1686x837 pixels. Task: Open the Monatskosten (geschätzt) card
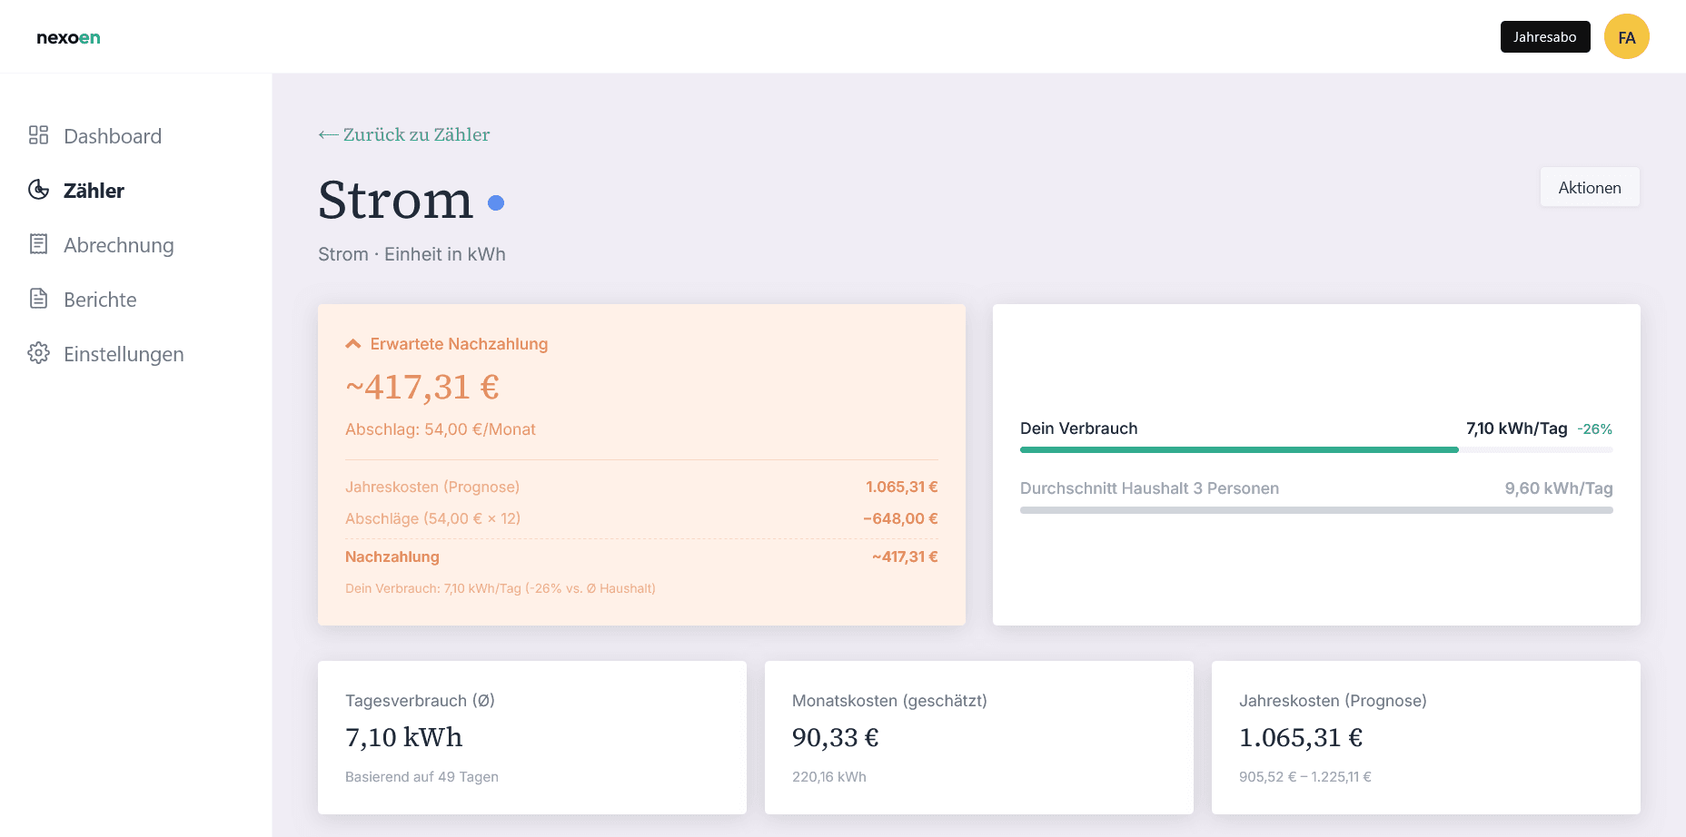coord(979,737)
